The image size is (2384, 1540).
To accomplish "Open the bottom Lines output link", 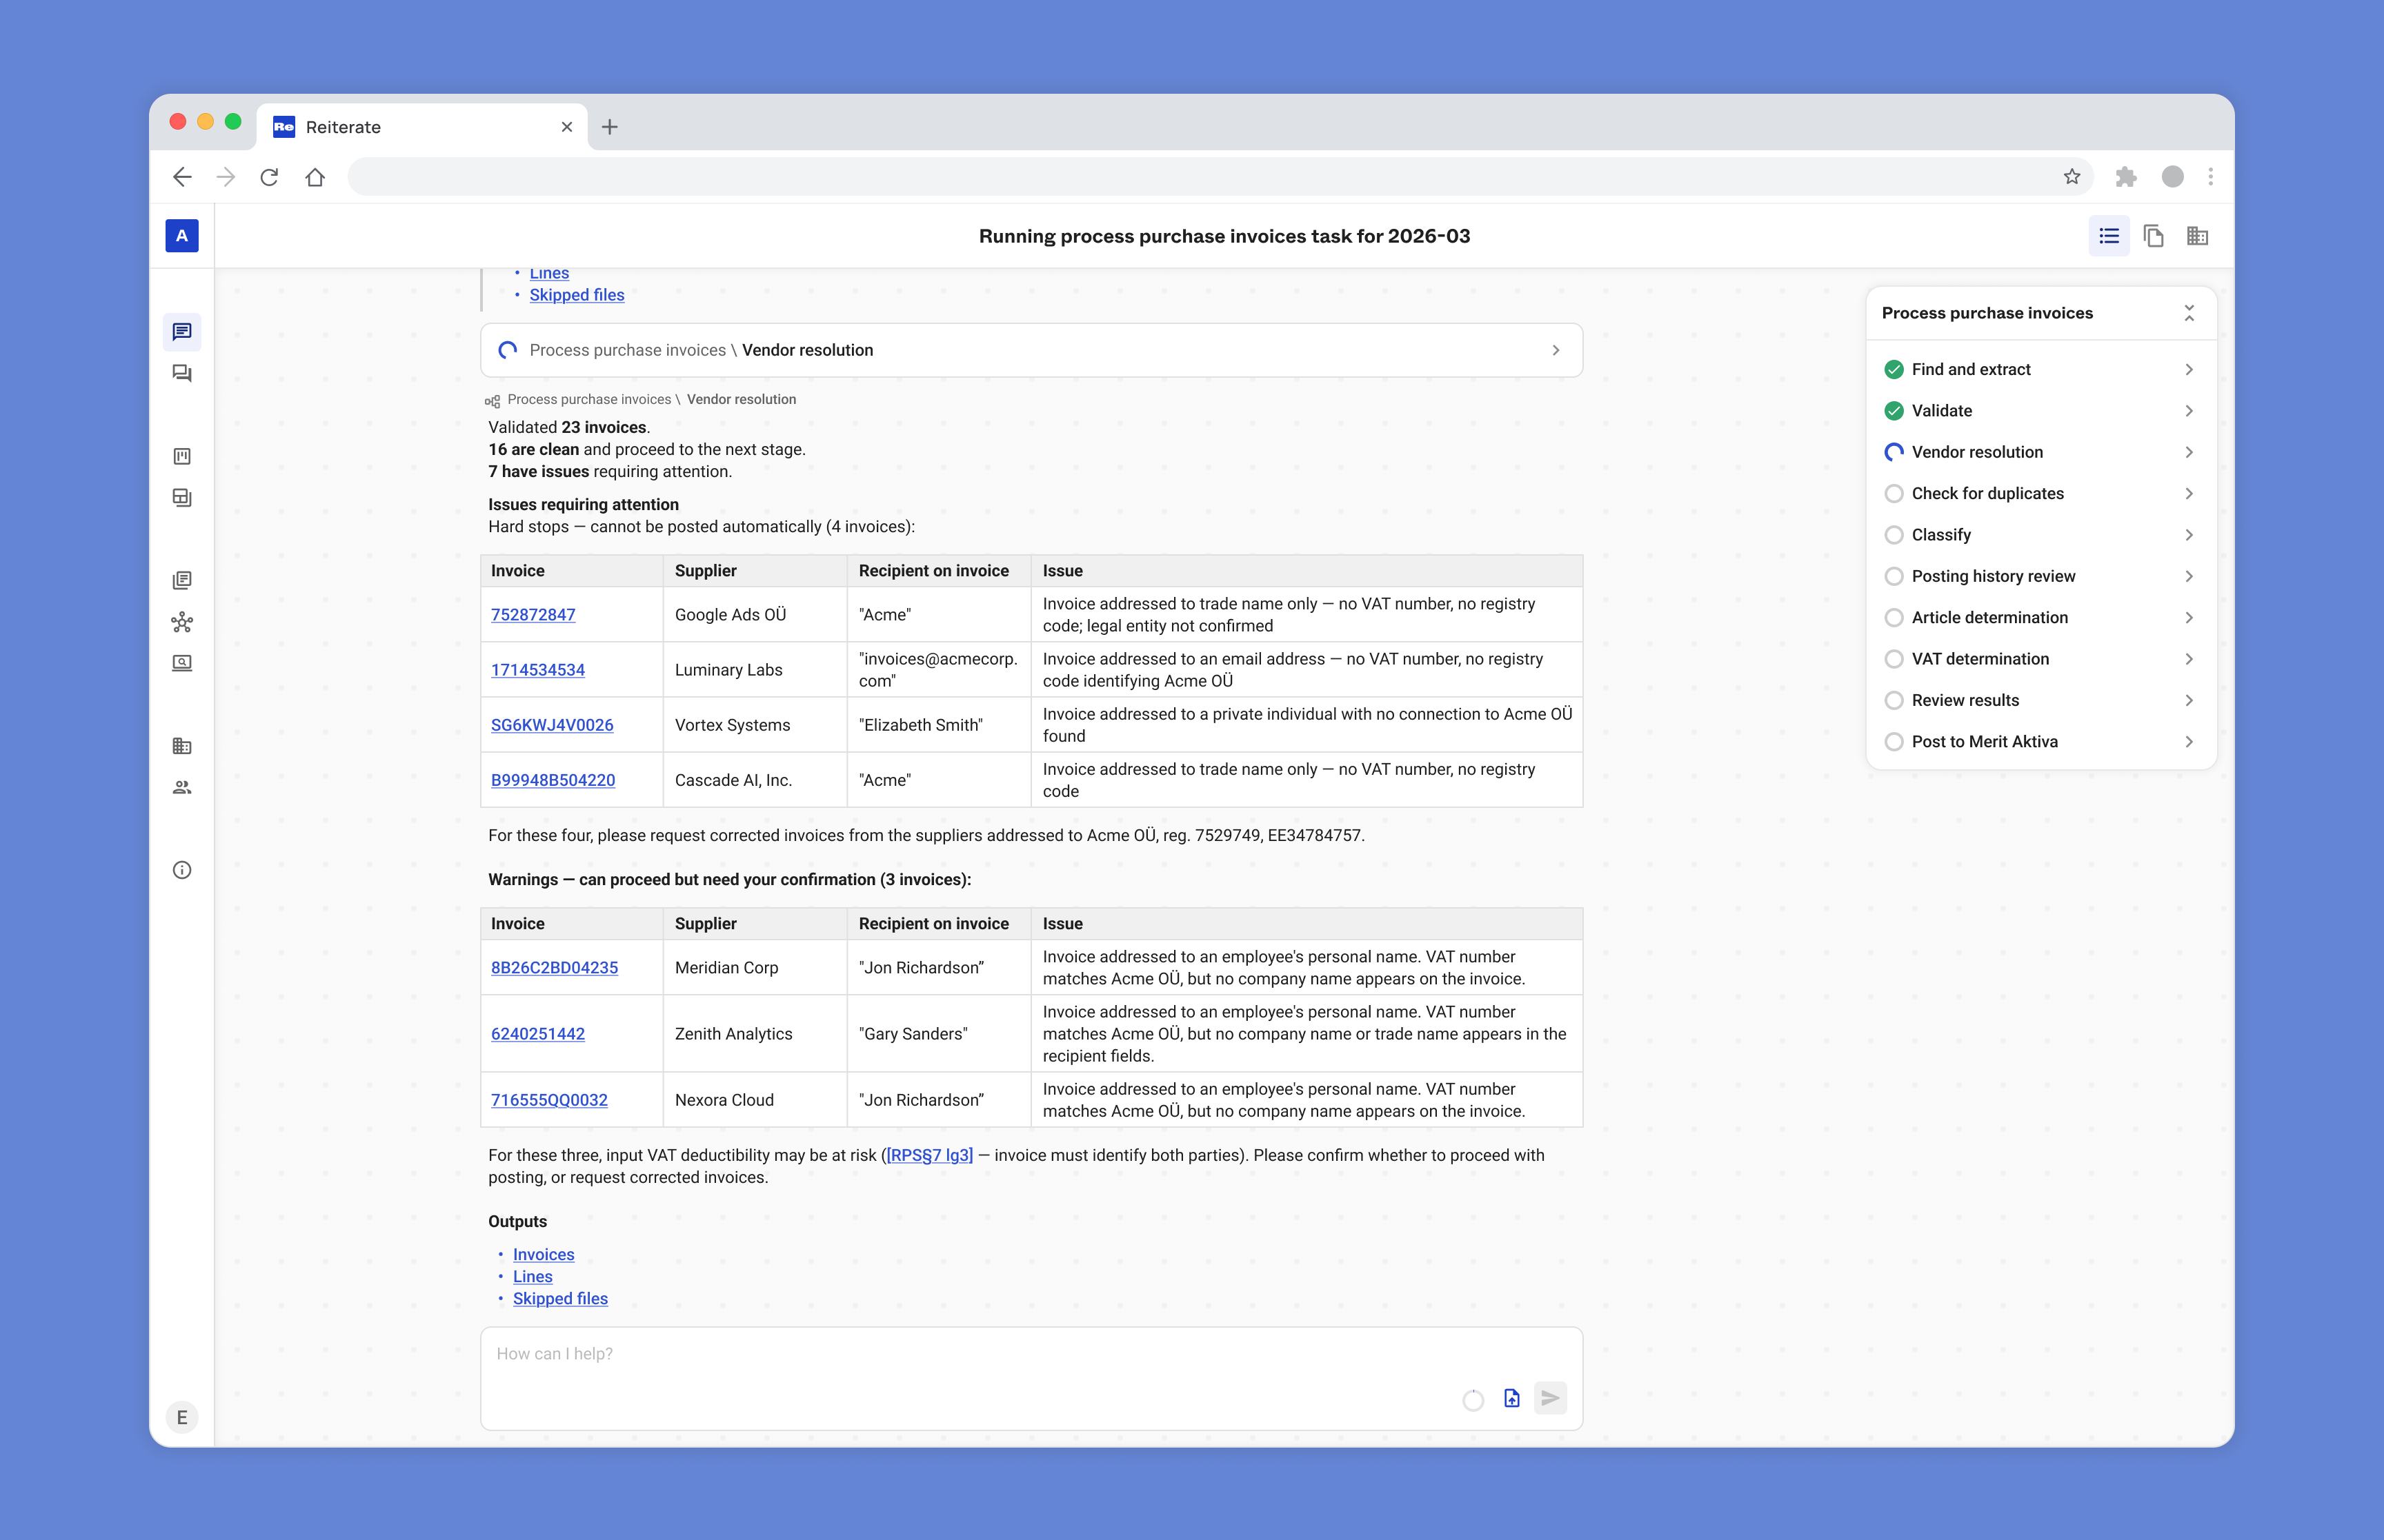I will pos(533,1276).
